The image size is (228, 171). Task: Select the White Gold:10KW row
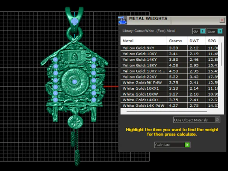(x=169, y=94)
